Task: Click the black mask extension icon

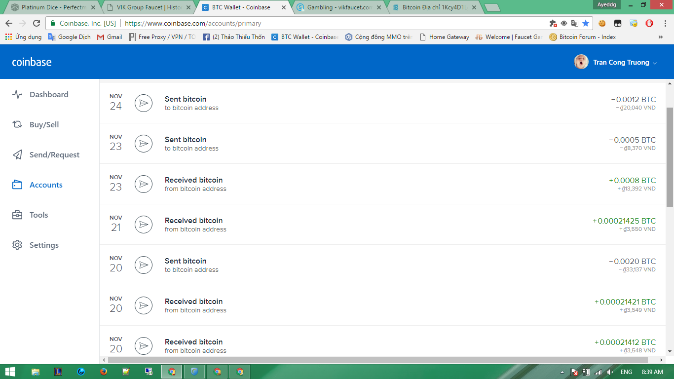Action: 618,23
